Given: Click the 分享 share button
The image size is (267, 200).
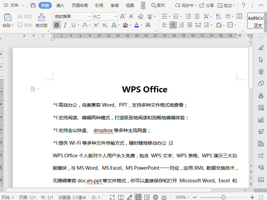Looking at the screenshot, I should pyautogui.click(x=207, y=5).
